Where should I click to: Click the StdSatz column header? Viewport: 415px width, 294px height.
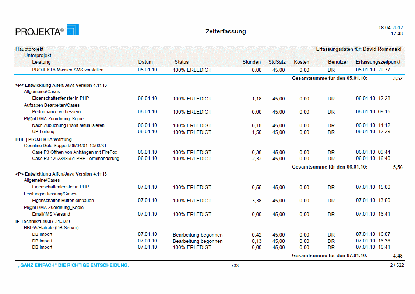pyautogui.click(x=277, y=62)
